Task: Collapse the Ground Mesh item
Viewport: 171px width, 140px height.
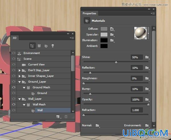Action: pyautogui.click(x=24, y=87)
